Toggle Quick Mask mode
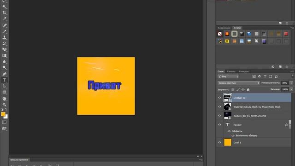 4,122
